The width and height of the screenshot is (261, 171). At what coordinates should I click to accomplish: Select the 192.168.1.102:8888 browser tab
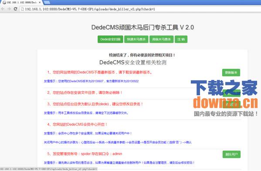point(21,3)
